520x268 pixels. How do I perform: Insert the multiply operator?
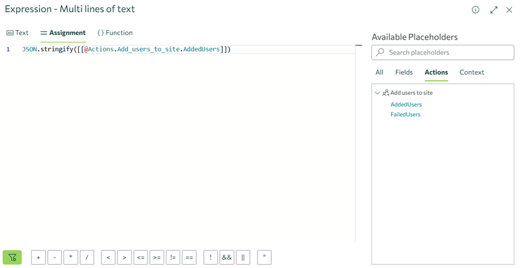tap(71, 258)
